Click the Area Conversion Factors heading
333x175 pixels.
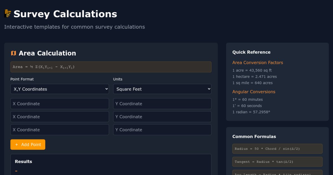coord(258,63)
